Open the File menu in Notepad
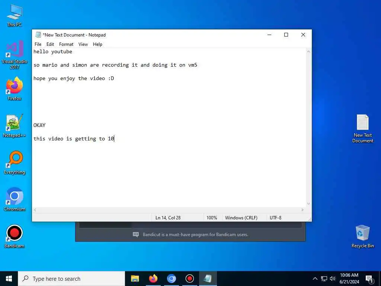This screenshot has height=286, width=381. pyautogui.click(x=38, y=44)
